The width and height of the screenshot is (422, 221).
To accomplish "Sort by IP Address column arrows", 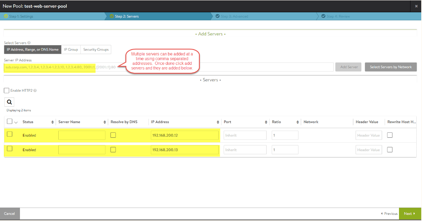I will click(x=218, y=122).
